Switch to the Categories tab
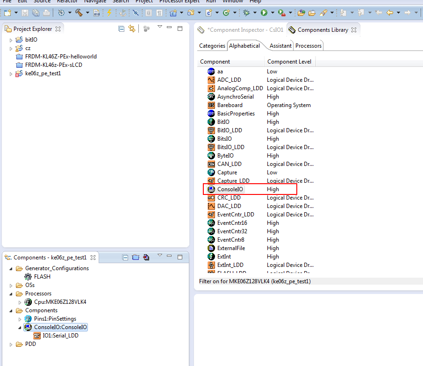The width and height of the screenshot is (423, 366). [212, 46]
